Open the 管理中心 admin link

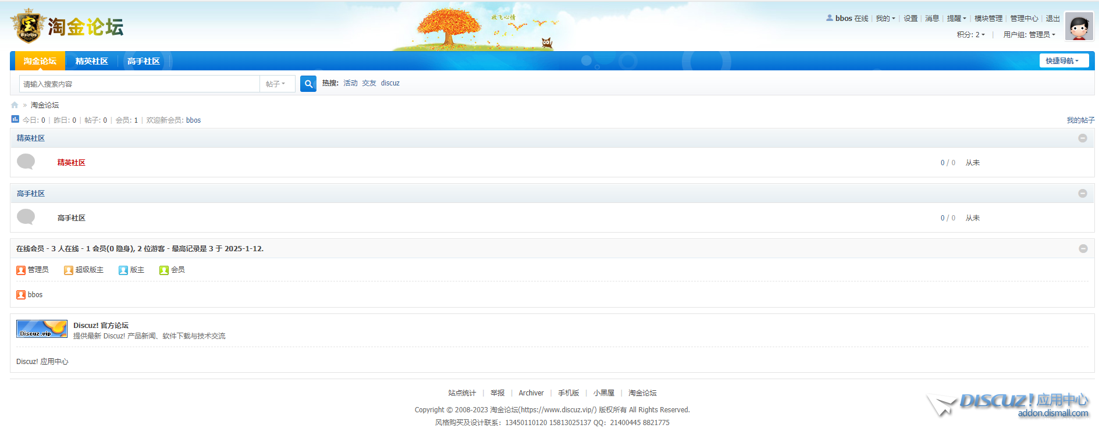pyautogui.click(x=1024, y=19)
